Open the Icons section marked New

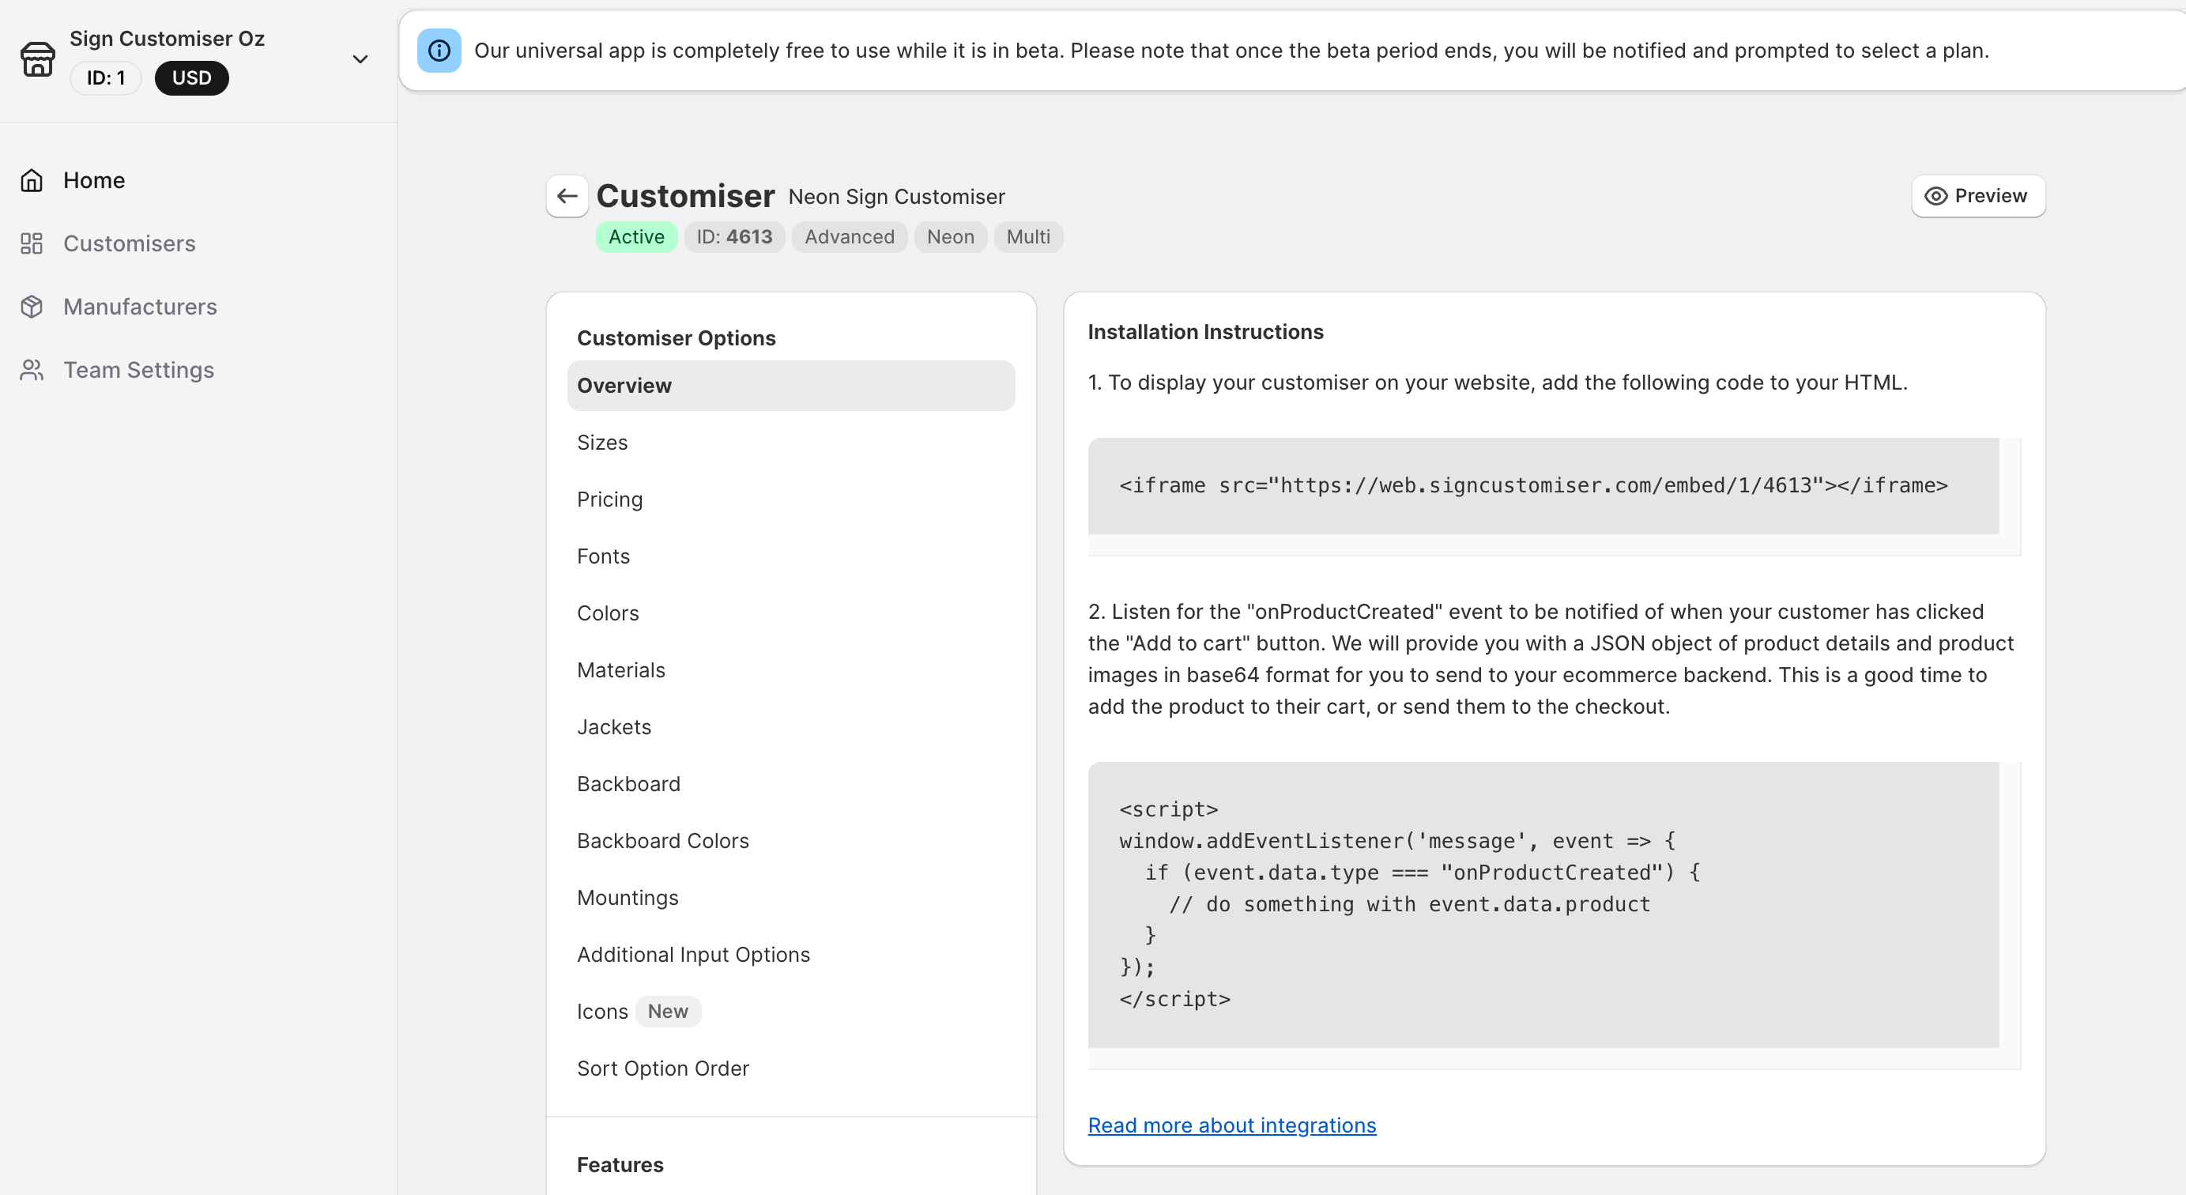pos(601,1011)
